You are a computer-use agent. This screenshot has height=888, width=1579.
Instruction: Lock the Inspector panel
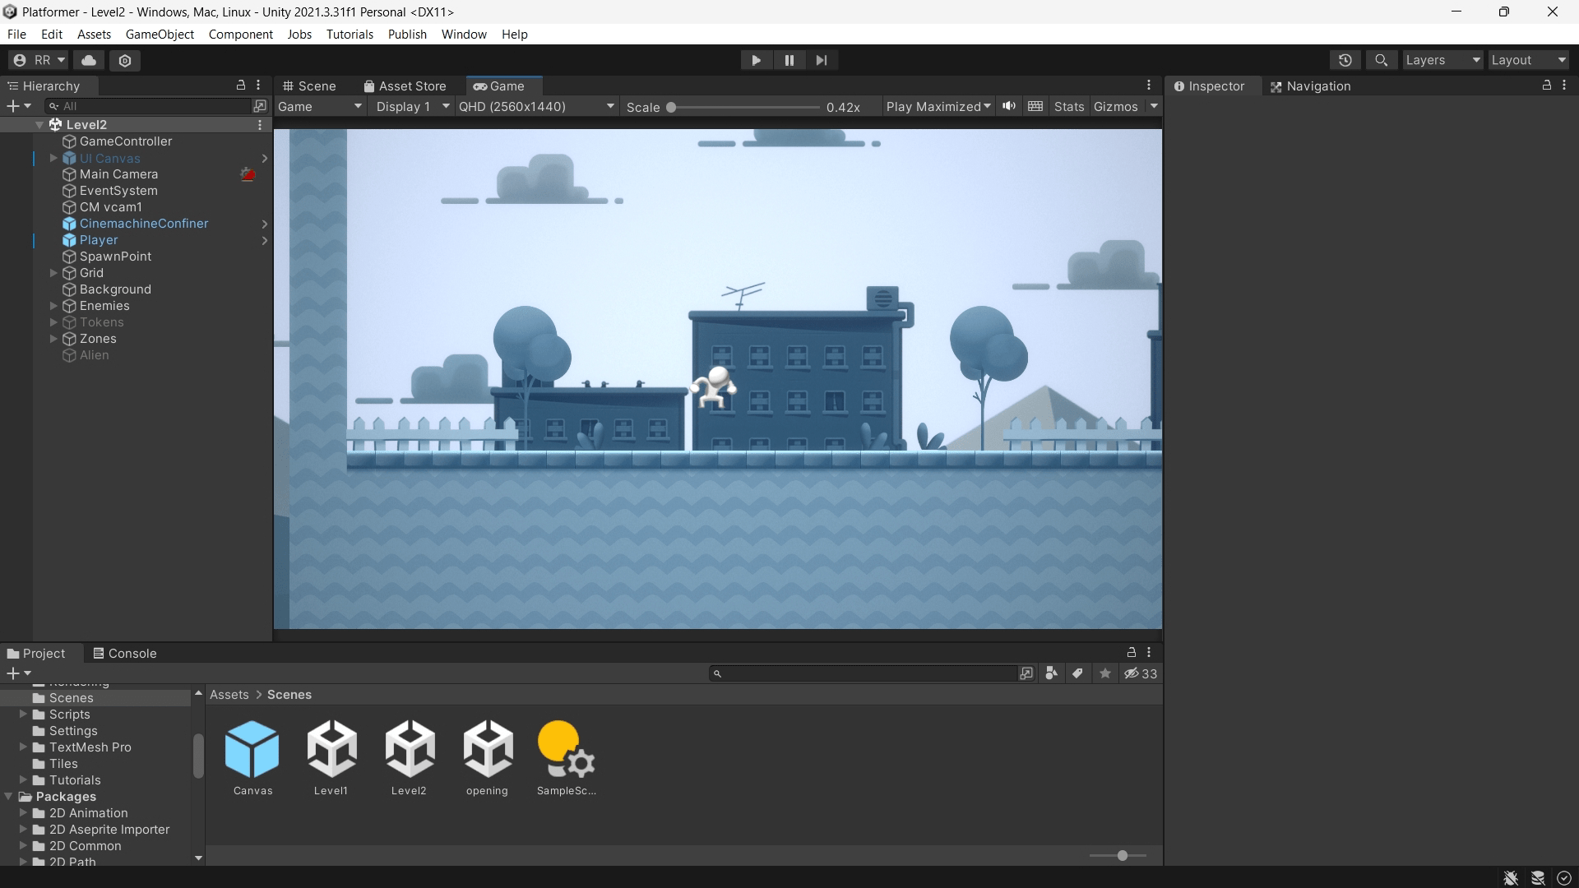[1547, 86]
